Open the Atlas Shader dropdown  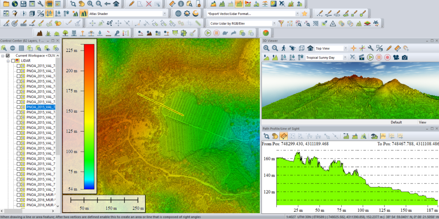(164, 13)
